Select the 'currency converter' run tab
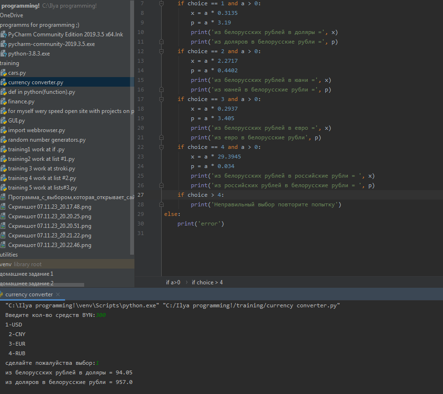Image resolution: width=443 pixels, height=394 pixels. pos(29,294)
